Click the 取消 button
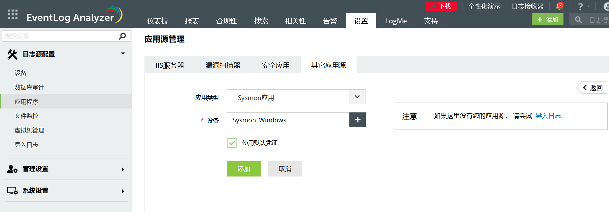Image resolution: width=609 pixels, height=212 pixels. [x=285, y=169]
